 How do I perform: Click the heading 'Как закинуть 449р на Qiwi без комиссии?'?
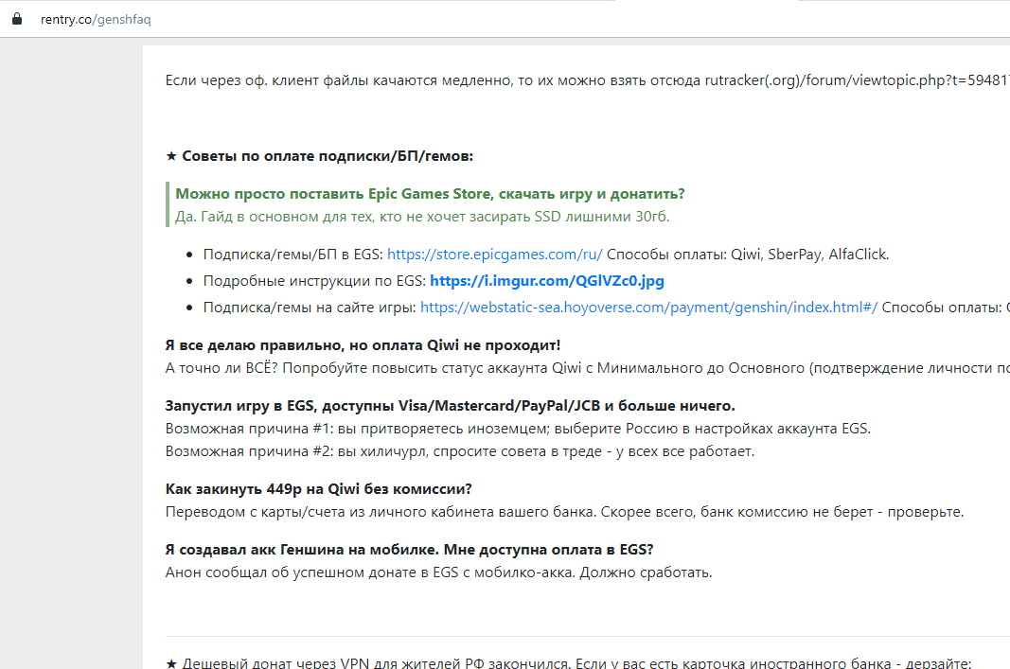319,488
